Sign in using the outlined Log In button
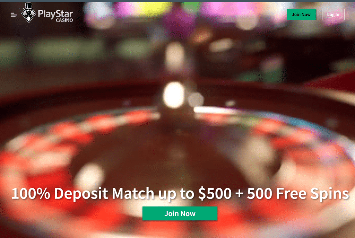Screen dimensions: 355x238 (333, 15)
